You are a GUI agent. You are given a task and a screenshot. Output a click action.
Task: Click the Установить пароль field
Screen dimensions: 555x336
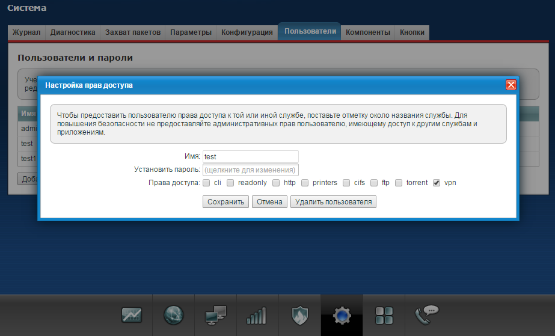click(251, 170)
